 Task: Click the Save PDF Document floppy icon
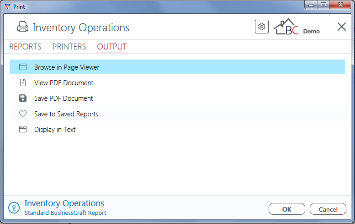click(x=23, y=98)
